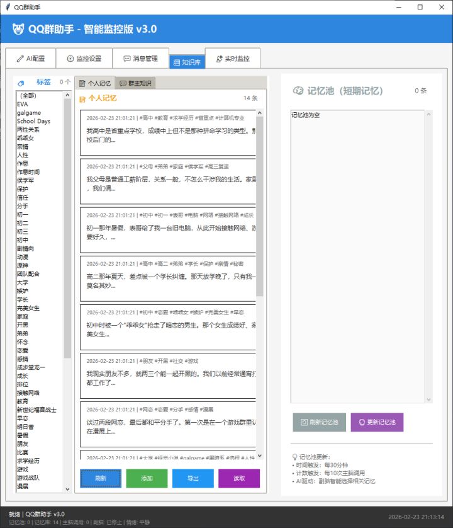Click the pencil icon on AI配置 tab
453x528 pixels.
point(20,59)
